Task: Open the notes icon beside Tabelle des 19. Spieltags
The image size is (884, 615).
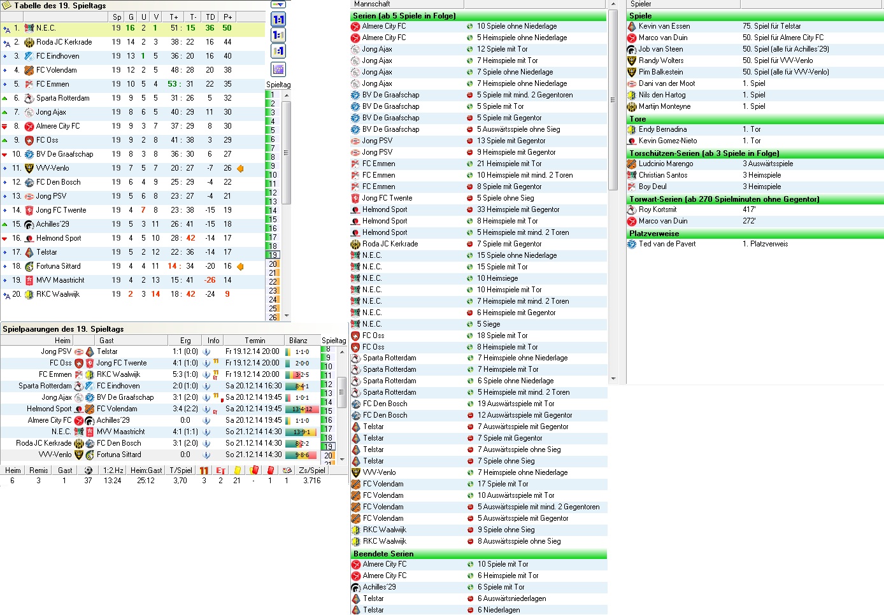Action: click(6, 5)
